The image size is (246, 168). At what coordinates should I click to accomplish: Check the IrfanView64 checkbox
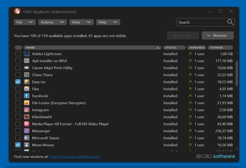[18, 117]
